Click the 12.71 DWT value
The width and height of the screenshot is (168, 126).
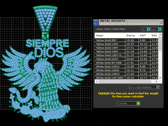[x=143, y=78]
